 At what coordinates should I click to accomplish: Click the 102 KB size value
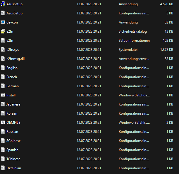point(168,41)
